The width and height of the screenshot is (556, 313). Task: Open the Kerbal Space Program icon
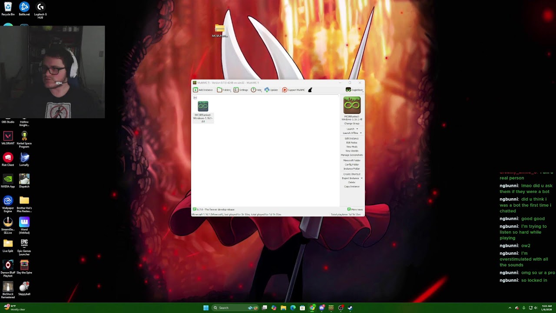[x=24, y=140]
